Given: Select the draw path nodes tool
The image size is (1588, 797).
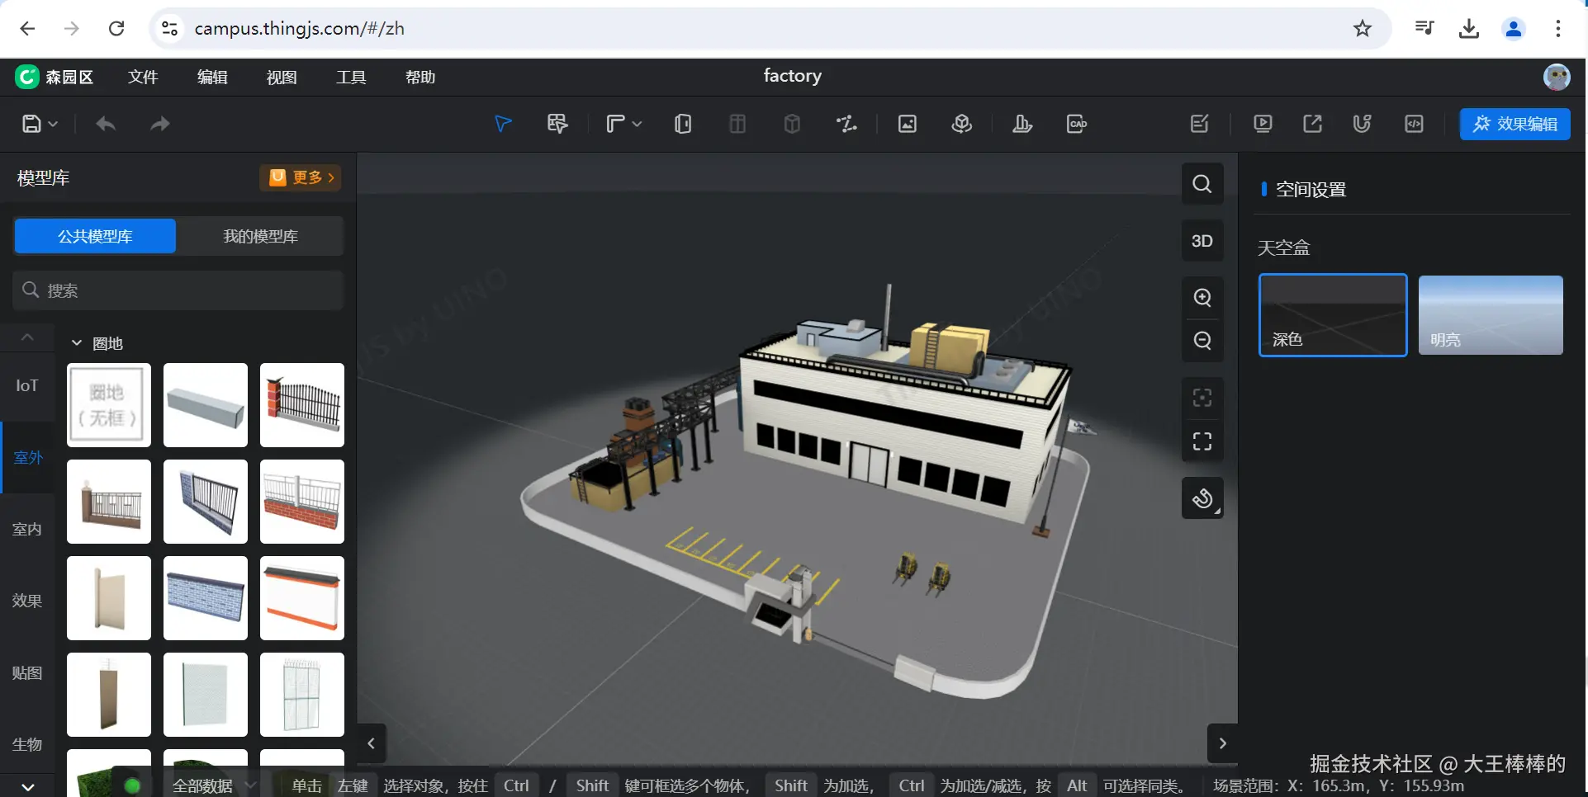Looking at the screenshot, I should tap(846, 124).
